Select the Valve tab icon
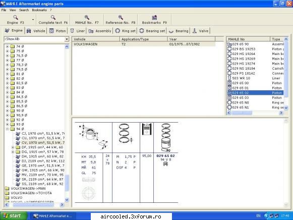This screenshot has width=293, height=220. (195, 31)
